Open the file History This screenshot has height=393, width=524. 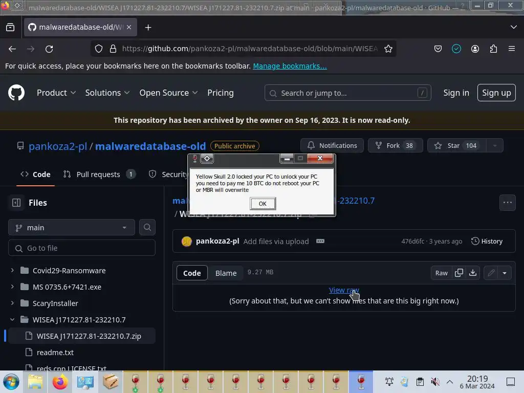[487, 241]
